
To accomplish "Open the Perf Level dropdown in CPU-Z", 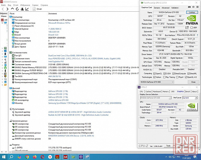I will (x=190, y=98).
